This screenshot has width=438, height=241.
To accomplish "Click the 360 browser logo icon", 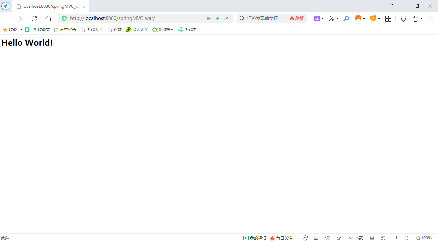I will click(5, 6).
